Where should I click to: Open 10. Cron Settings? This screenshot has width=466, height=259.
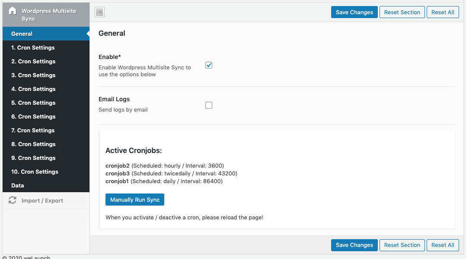pos(35,172)
